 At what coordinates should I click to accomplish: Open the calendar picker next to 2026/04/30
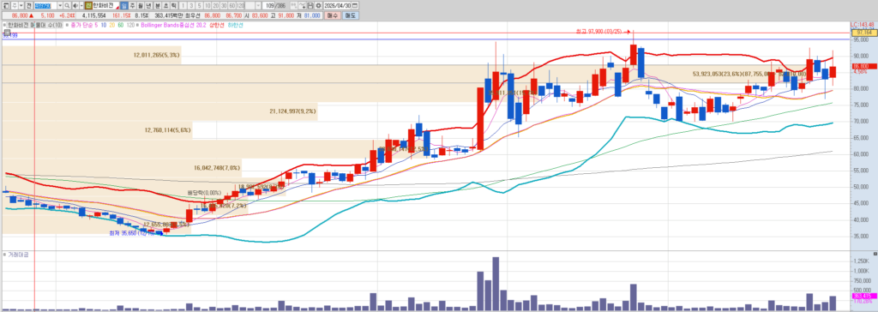click(x=355, y=5)
